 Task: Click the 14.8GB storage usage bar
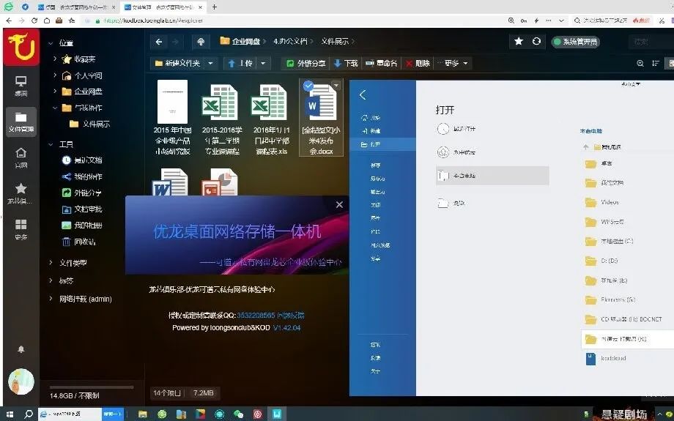[x=91, y=387]
